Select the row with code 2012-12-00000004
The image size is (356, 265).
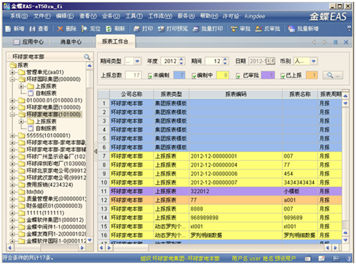(220, 165)
